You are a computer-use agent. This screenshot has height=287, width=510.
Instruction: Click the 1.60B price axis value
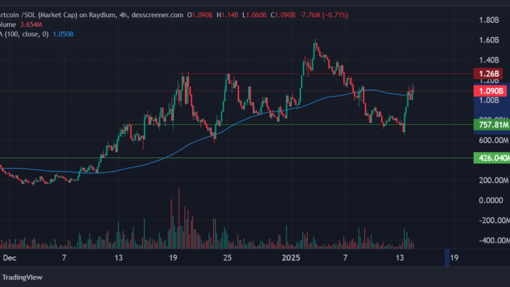[489, 40]
